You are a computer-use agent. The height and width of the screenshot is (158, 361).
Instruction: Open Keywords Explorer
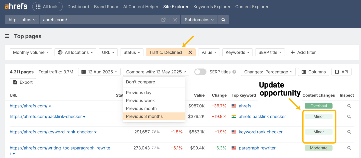pyautogui.click(x=212, y=7)
